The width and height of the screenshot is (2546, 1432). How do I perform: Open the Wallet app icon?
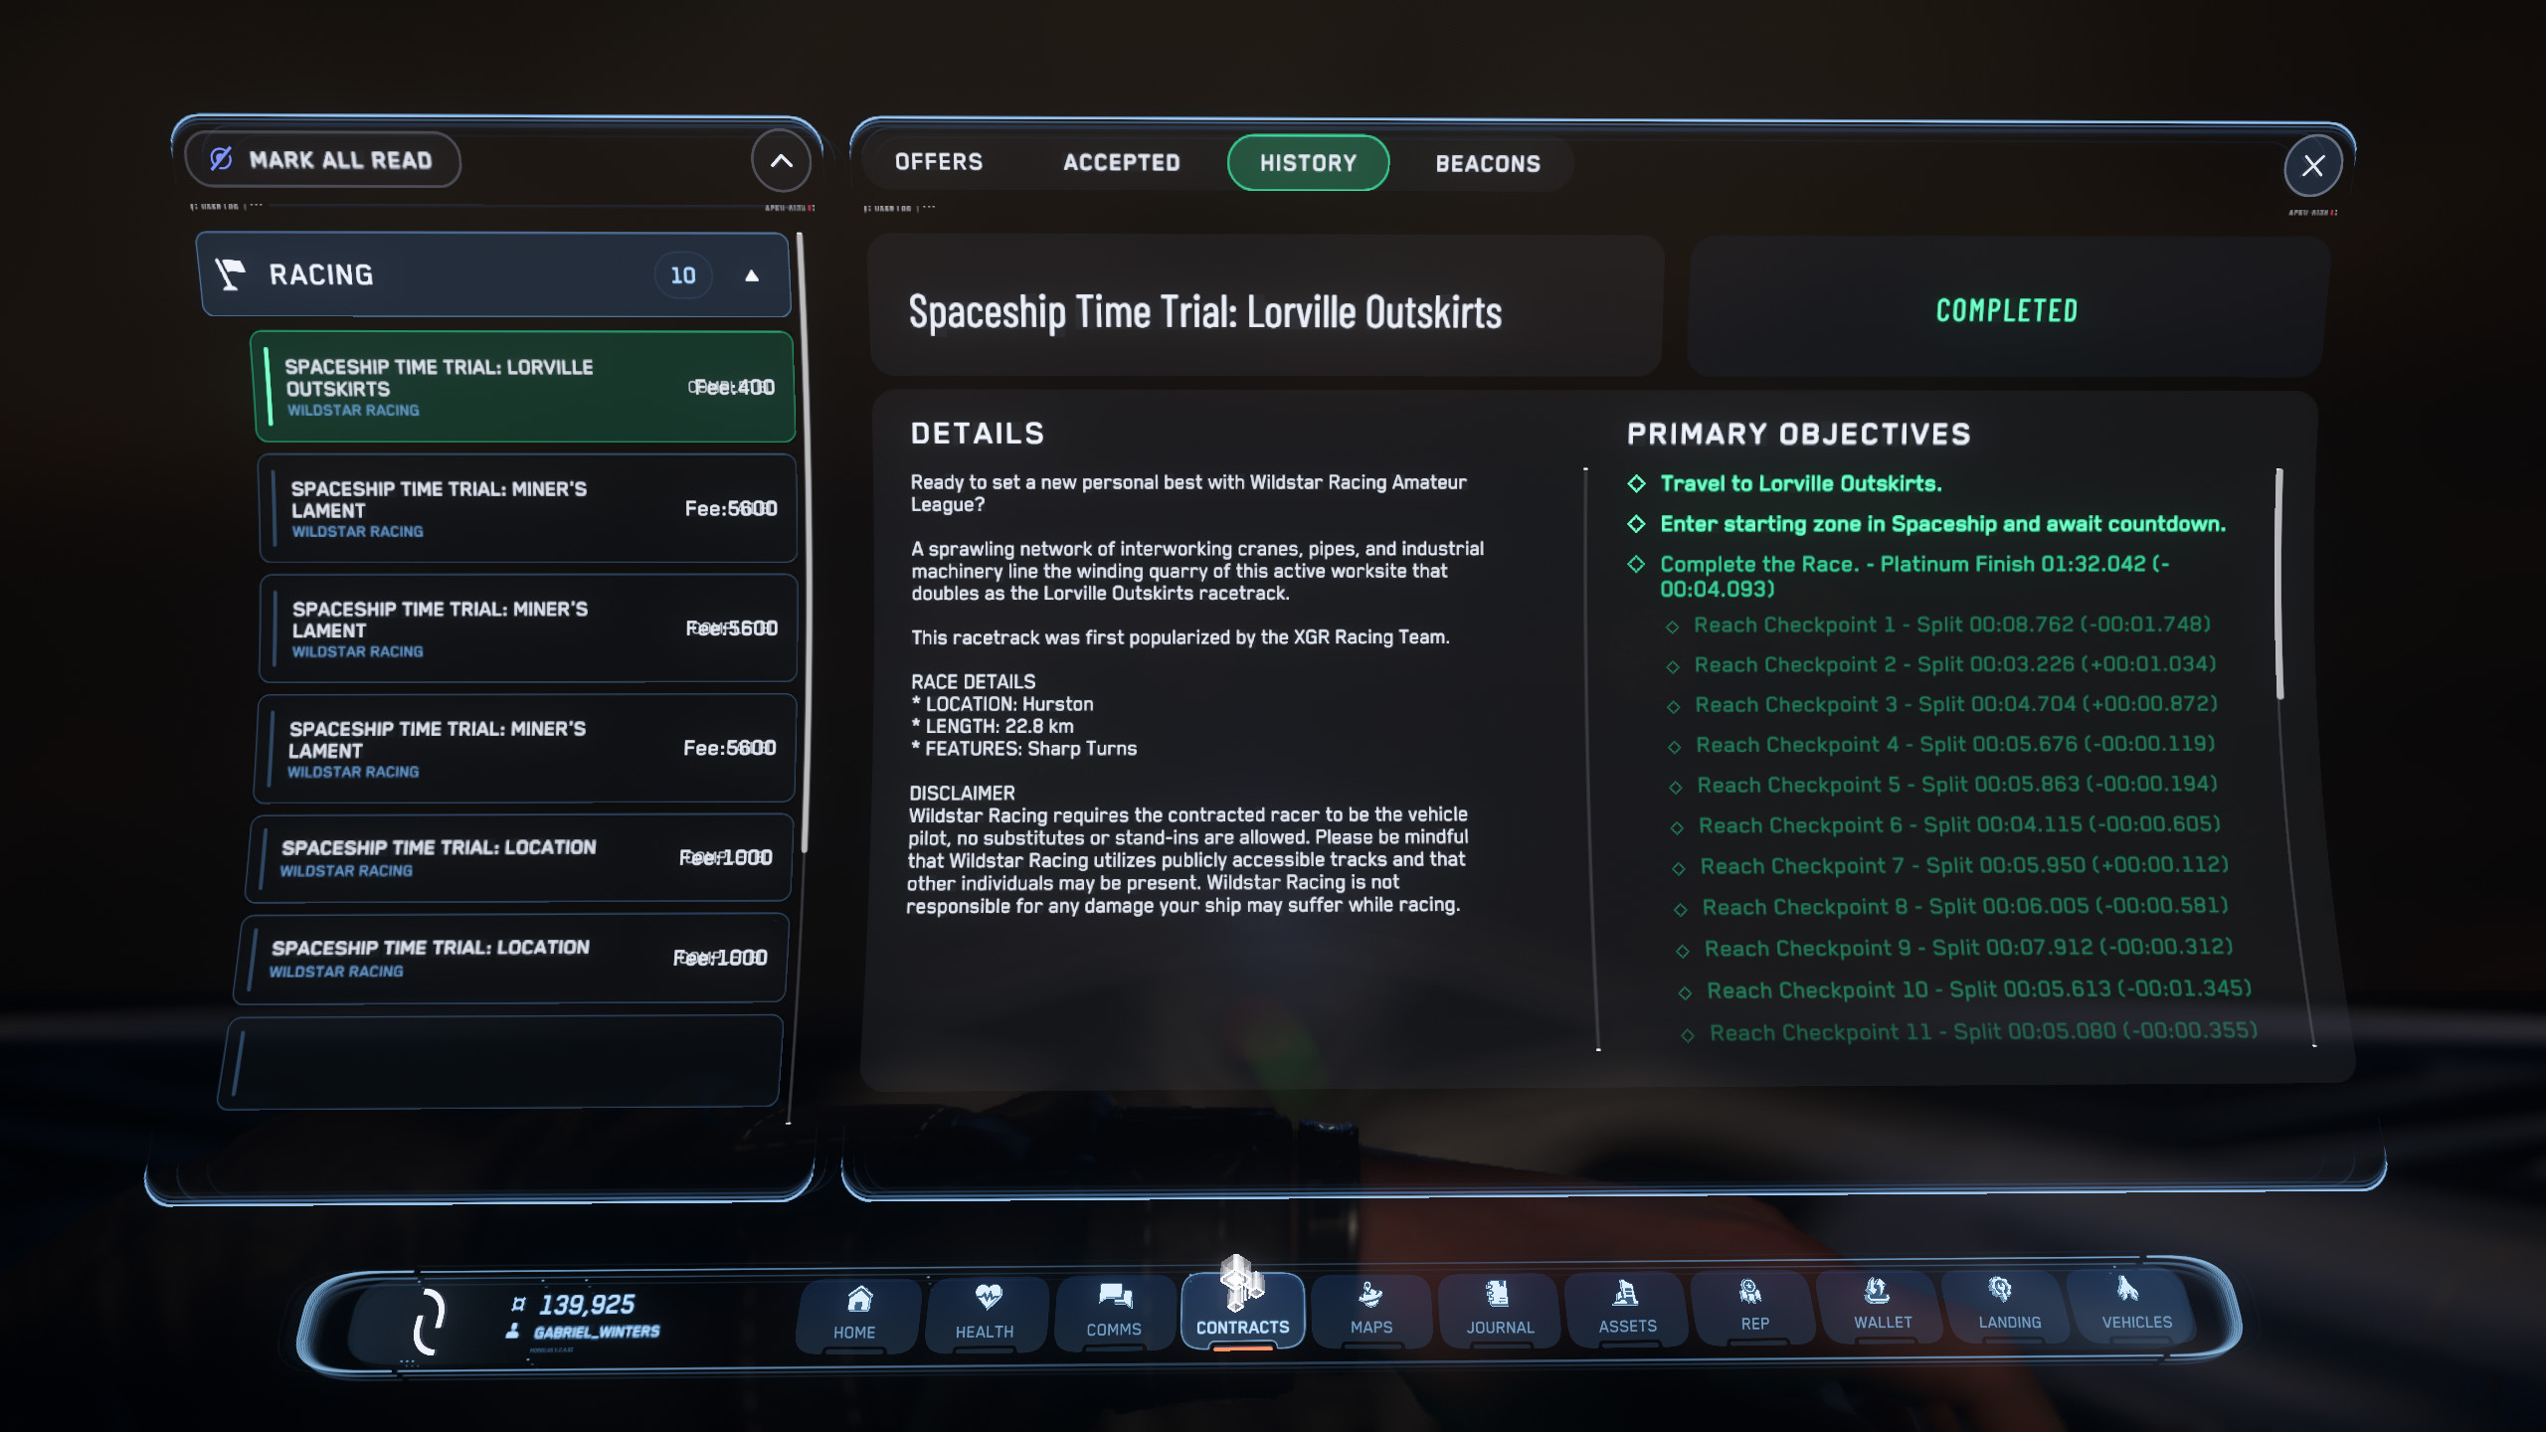(x=1882, y=1304)
